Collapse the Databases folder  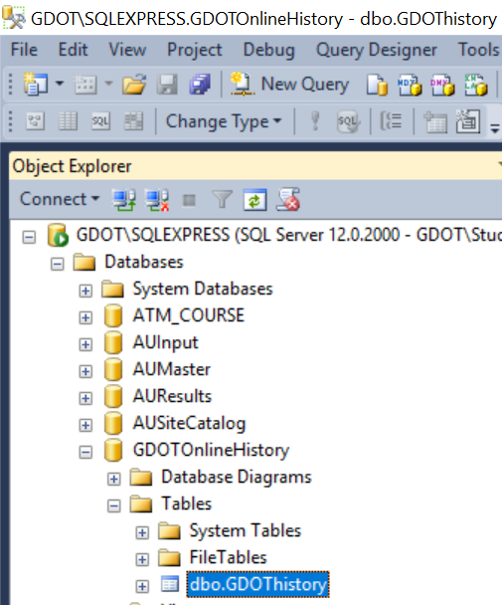click(58, 264)
